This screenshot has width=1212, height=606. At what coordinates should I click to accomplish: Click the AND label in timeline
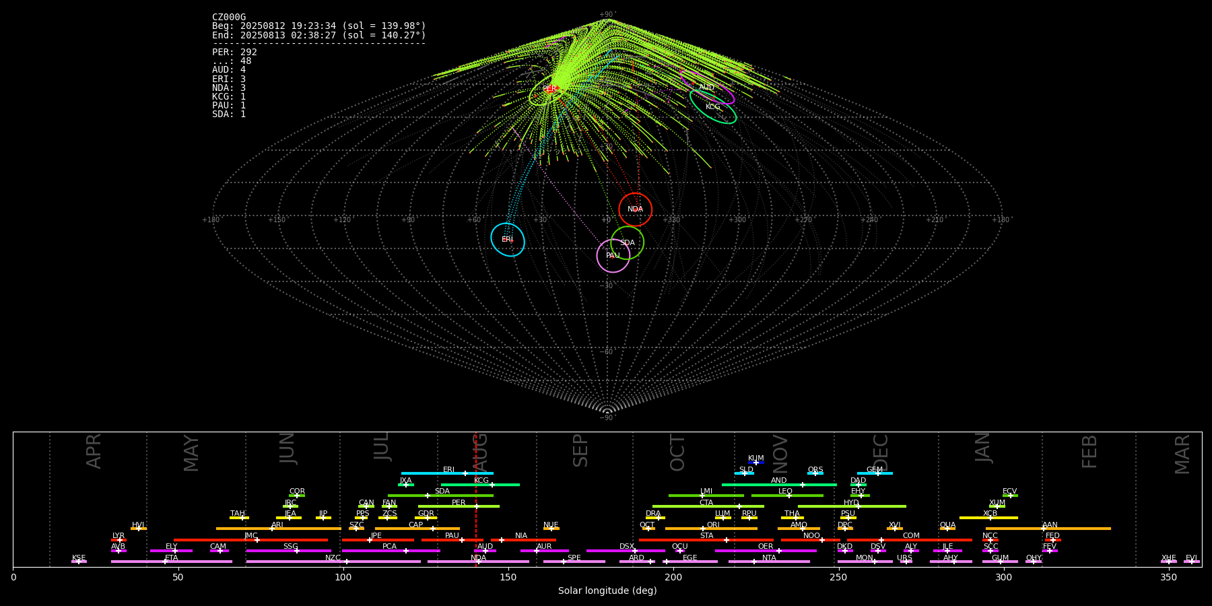pos(779,481)
